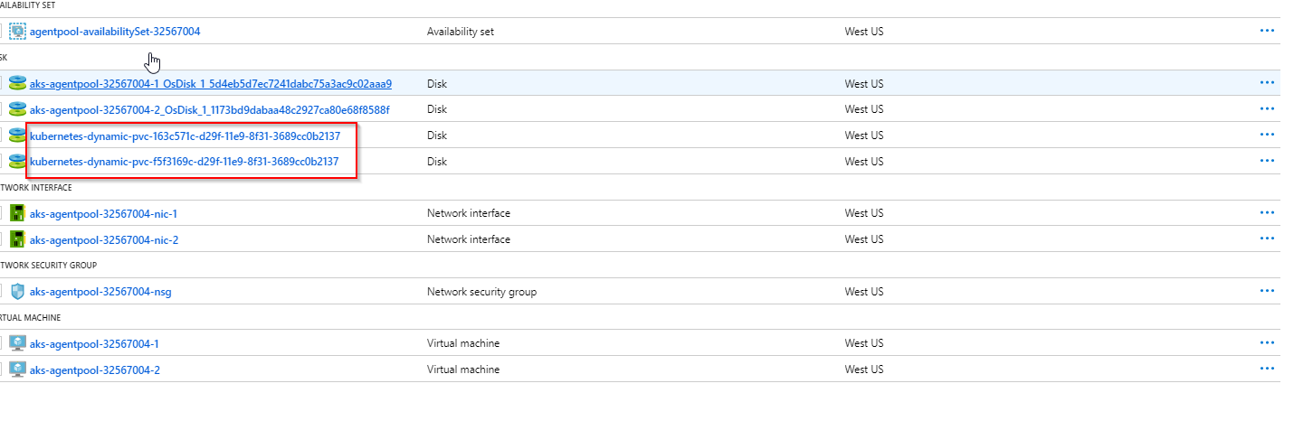
Task: Open ellipsis menu for kubernetes-dynamic-pvc-f5f3169c row
Action: click(1267, 162)
